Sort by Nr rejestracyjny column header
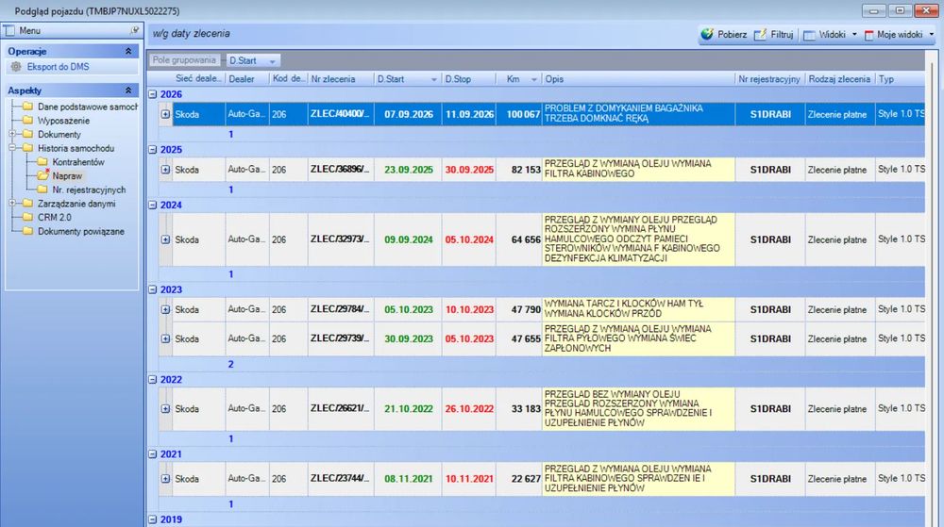Image resolution: width=944 pixels, height=527 pixels. tap(769, 78)
